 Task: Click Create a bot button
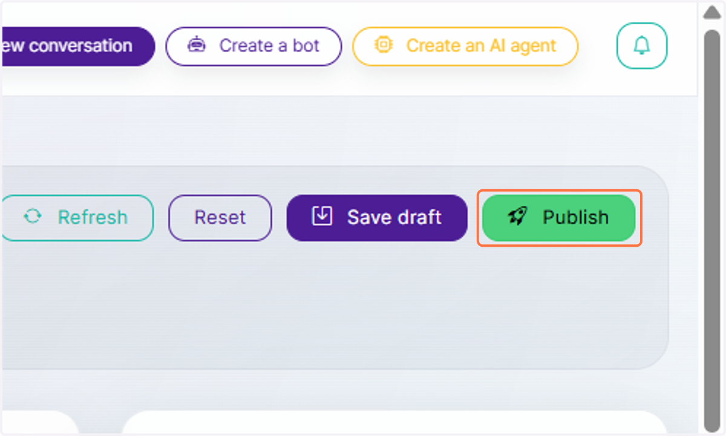coord(253,46)
